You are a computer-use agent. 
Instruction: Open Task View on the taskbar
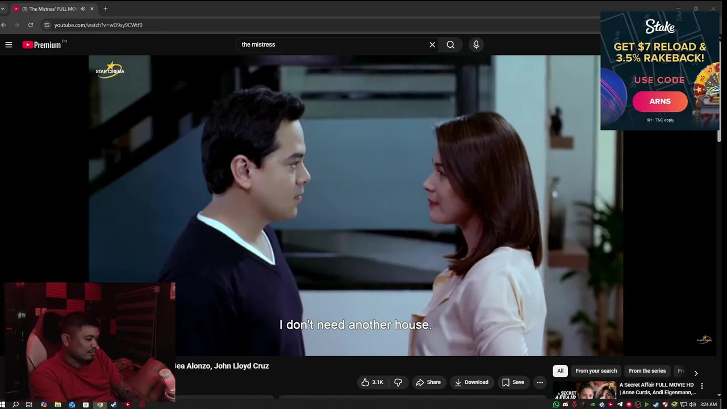pos(29,404)
